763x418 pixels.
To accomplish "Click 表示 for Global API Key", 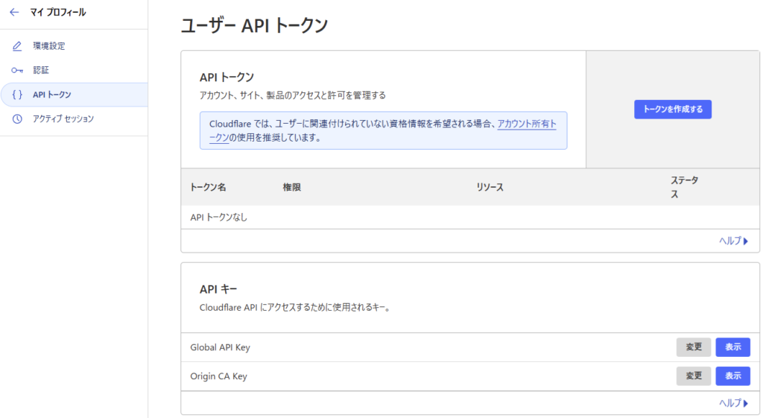I will pyautogui.click(x=733, y=347).
